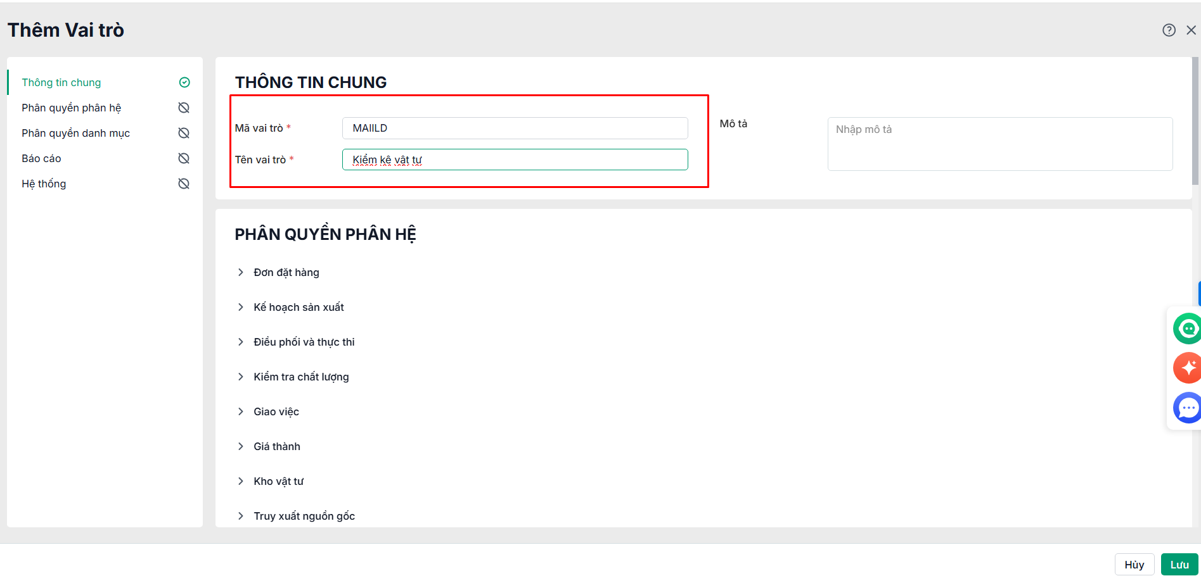Cancel with the Hủy button
Image resolution: width=1201 pixels, height=583 pixels.
(1134, 565)
